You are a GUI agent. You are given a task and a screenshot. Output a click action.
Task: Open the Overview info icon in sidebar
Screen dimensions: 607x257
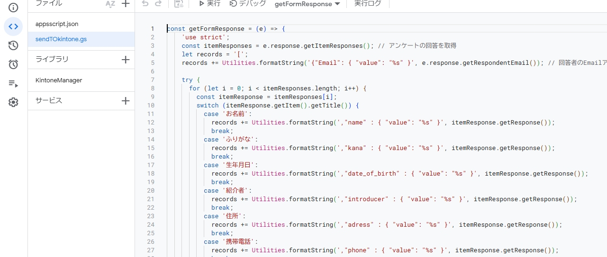(13, 8)
